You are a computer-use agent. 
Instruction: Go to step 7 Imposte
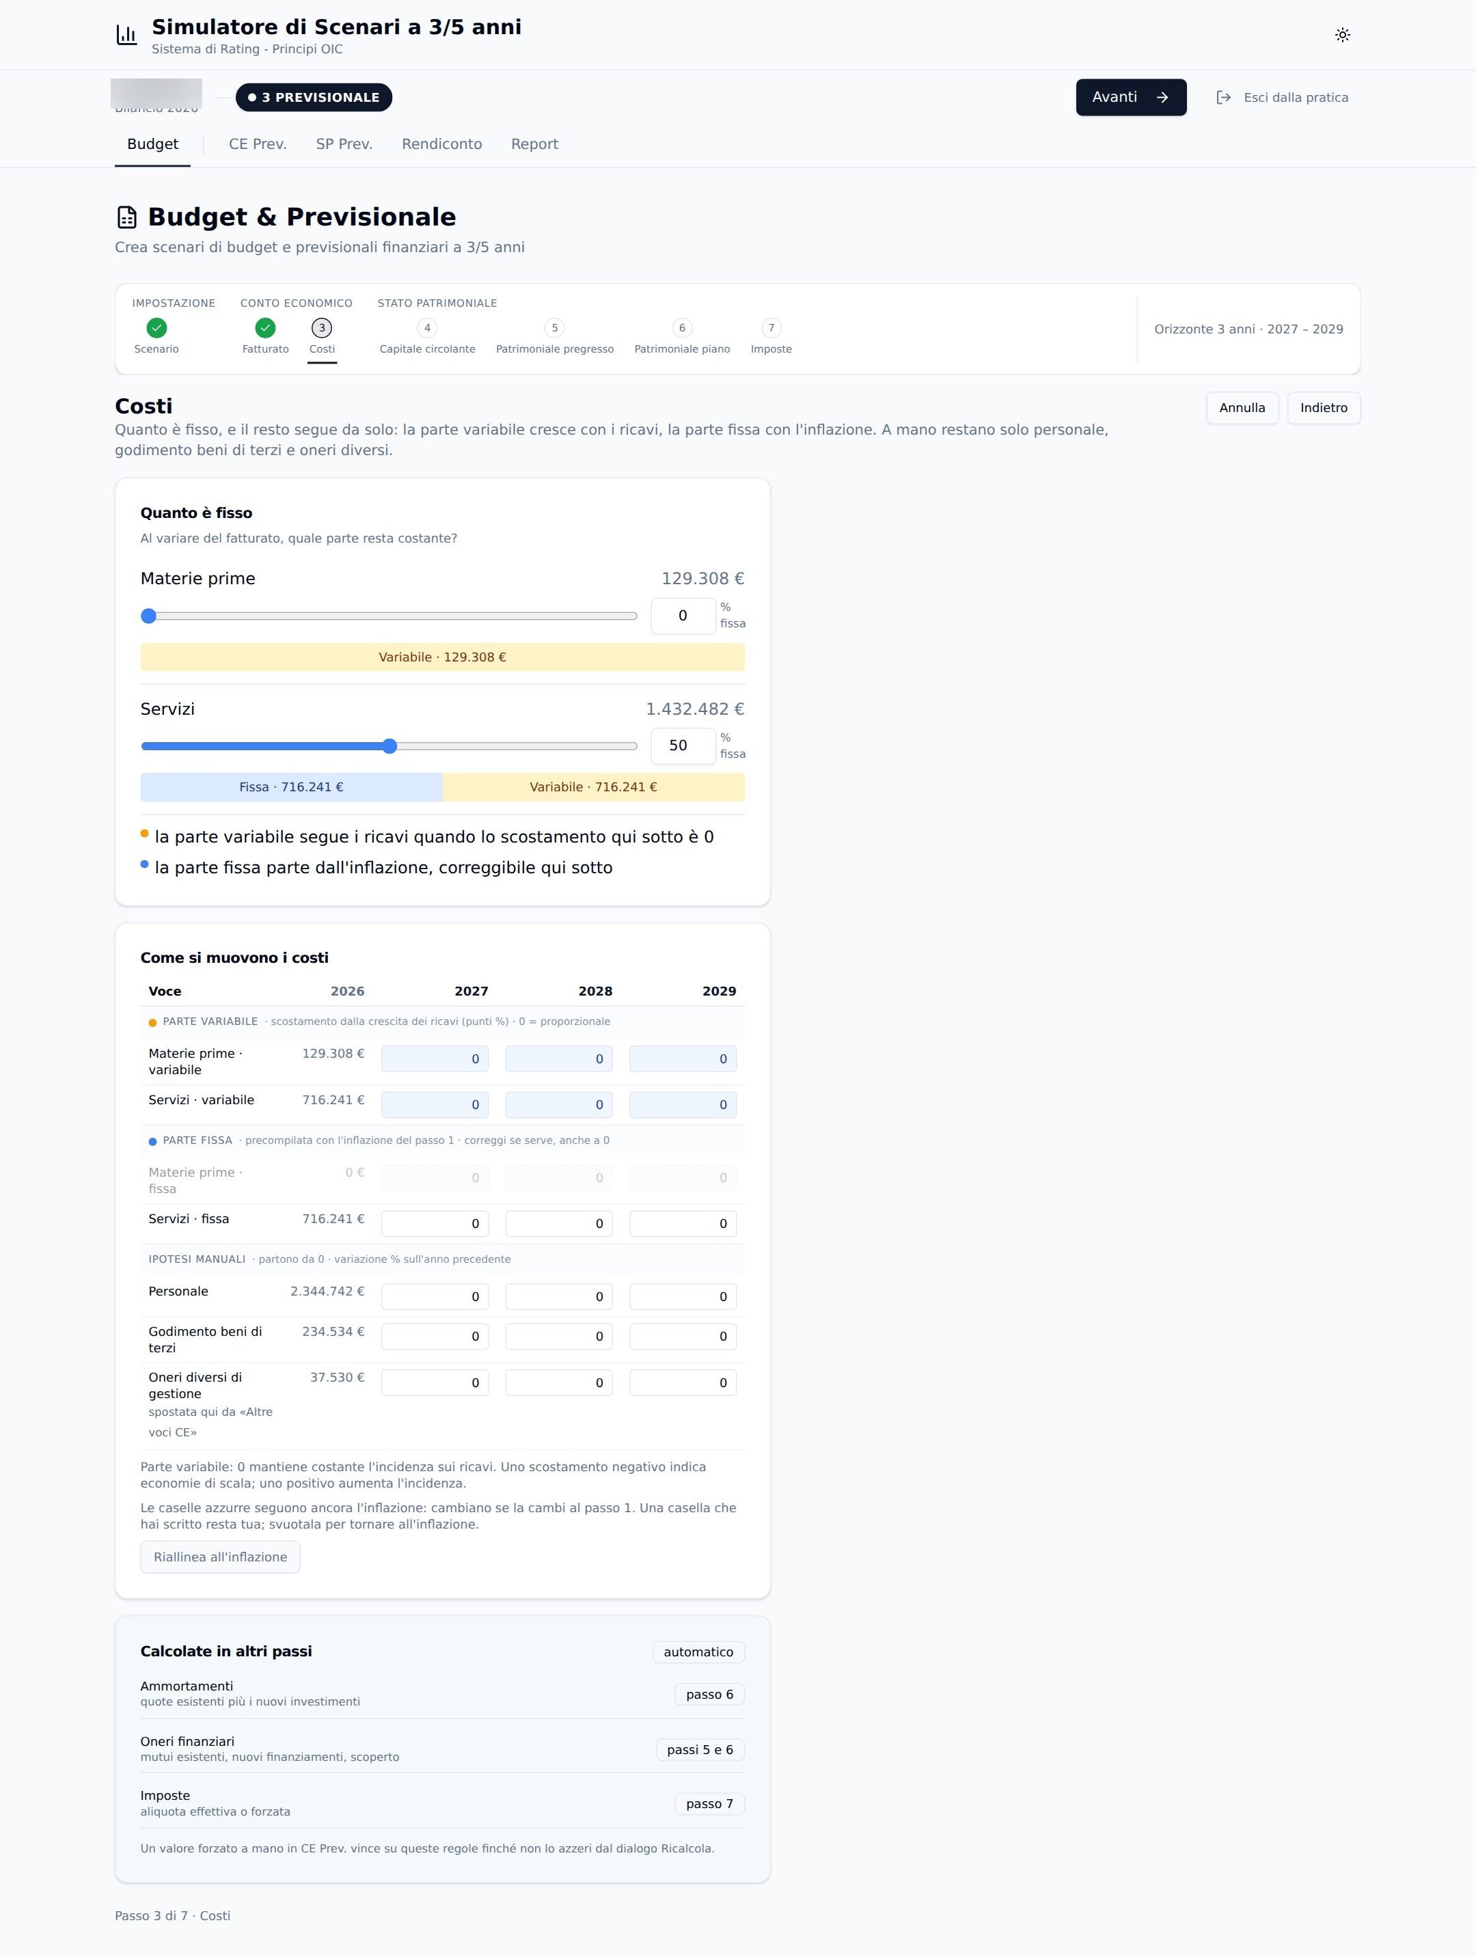(771, 328)
